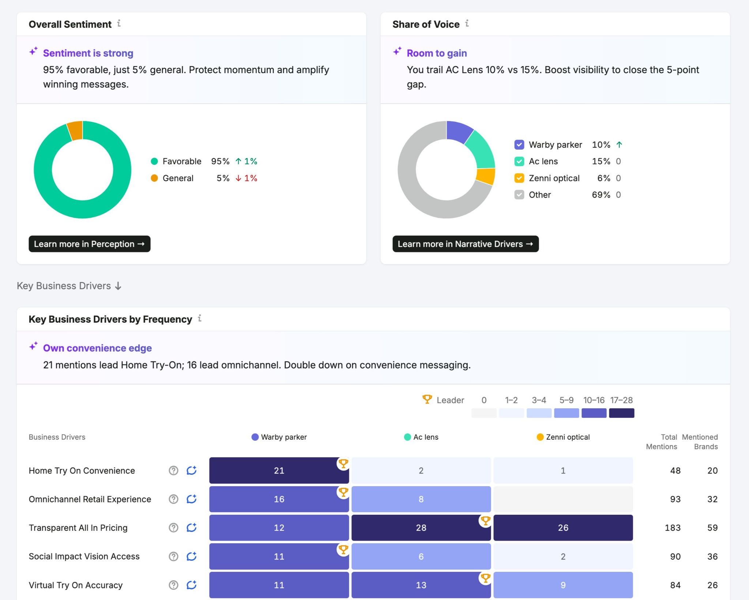Click the Total Mentions column header
The height and width of the screenshot is (600, 749).
[x=662, y=442]
